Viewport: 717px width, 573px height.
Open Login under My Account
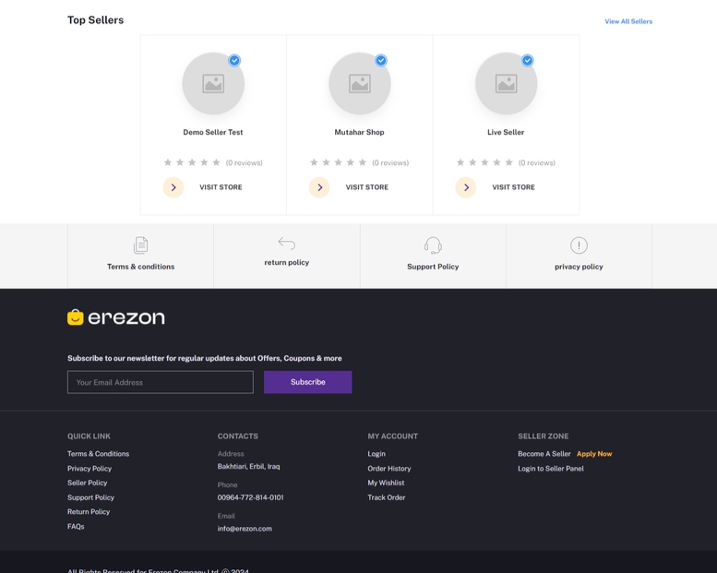click(376, 454)
